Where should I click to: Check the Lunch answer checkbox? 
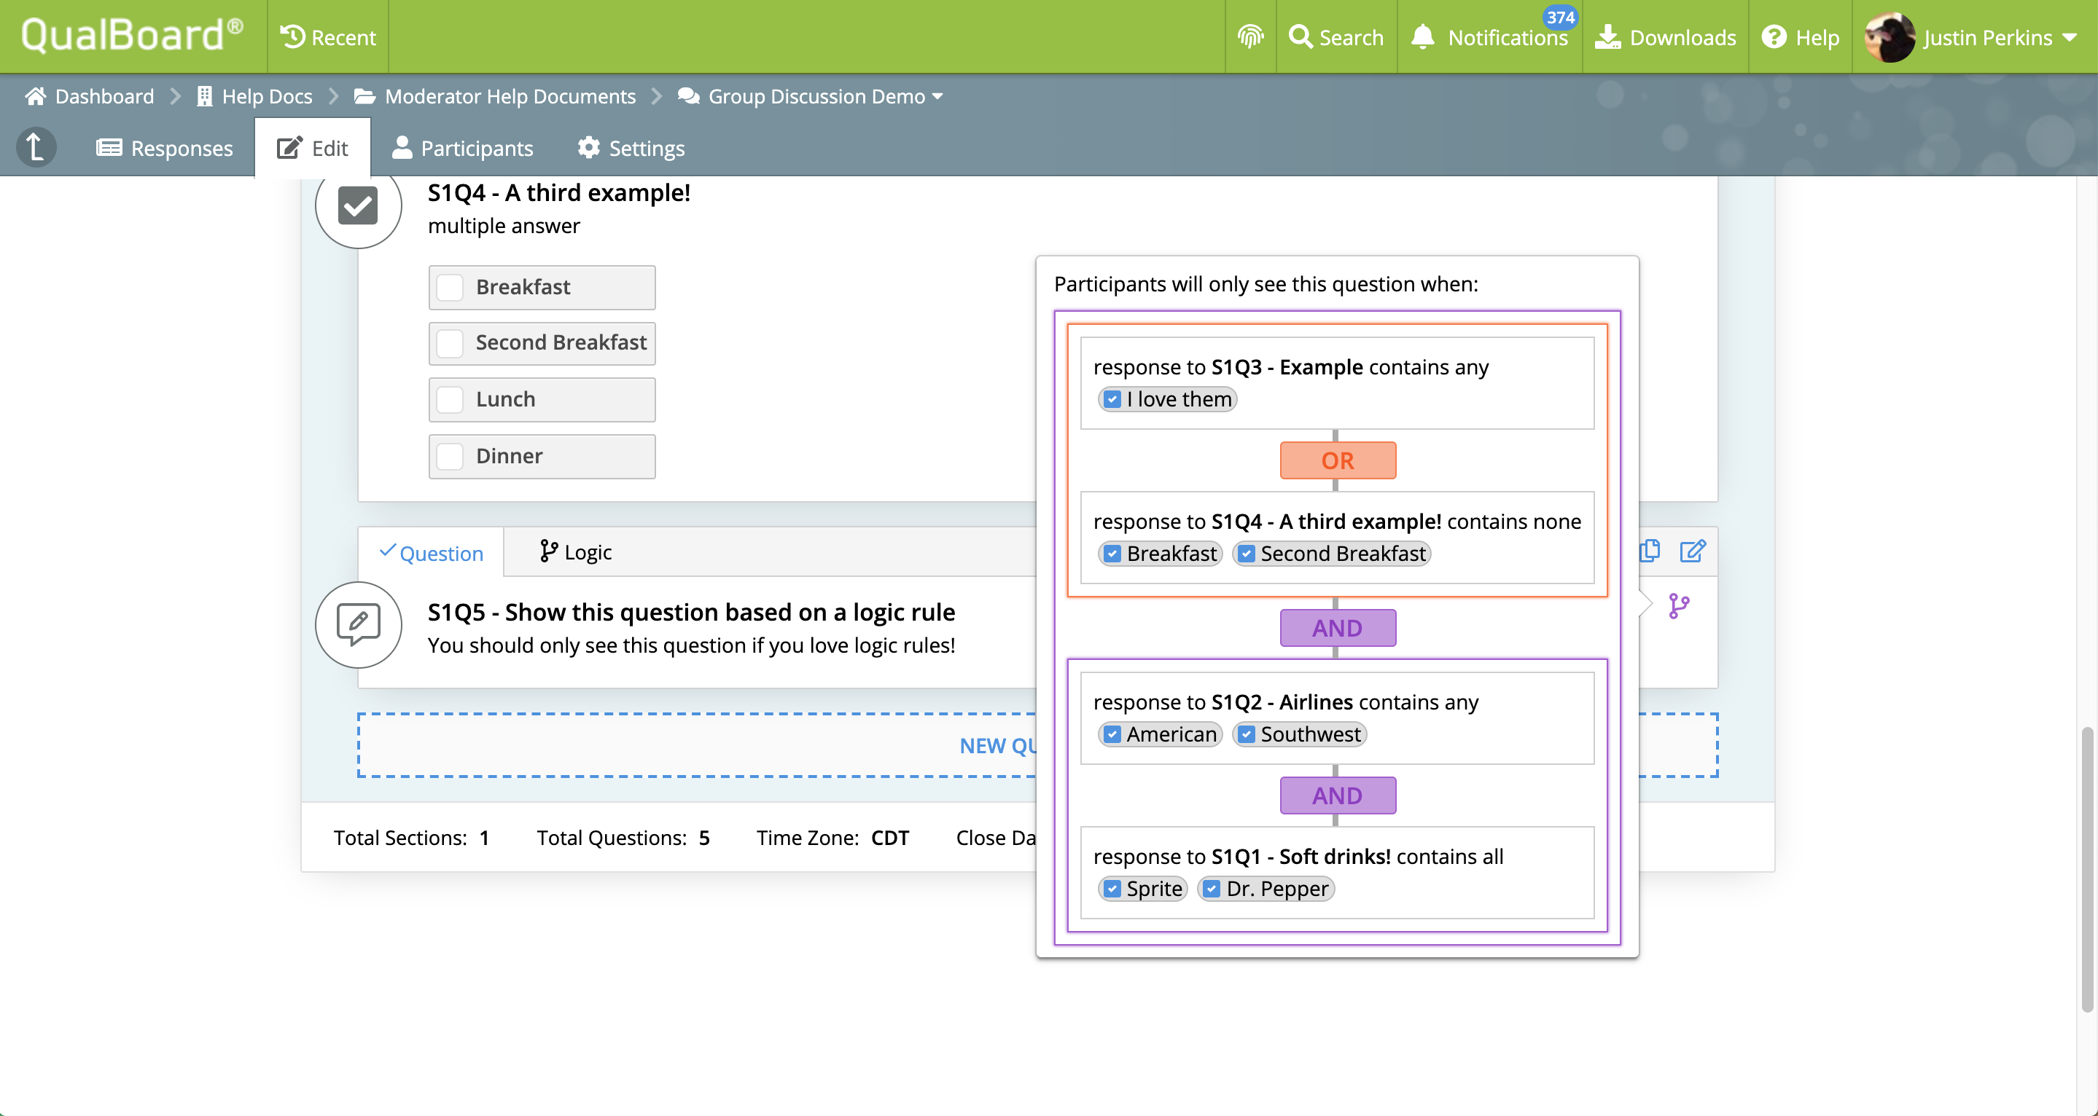450,400
